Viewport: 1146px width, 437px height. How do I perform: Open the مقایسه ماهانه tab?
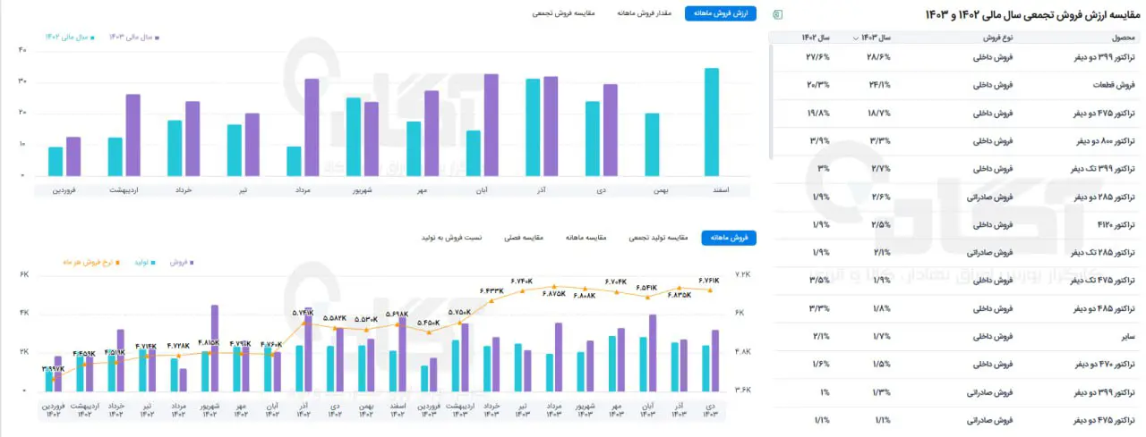tap(586, 238)
